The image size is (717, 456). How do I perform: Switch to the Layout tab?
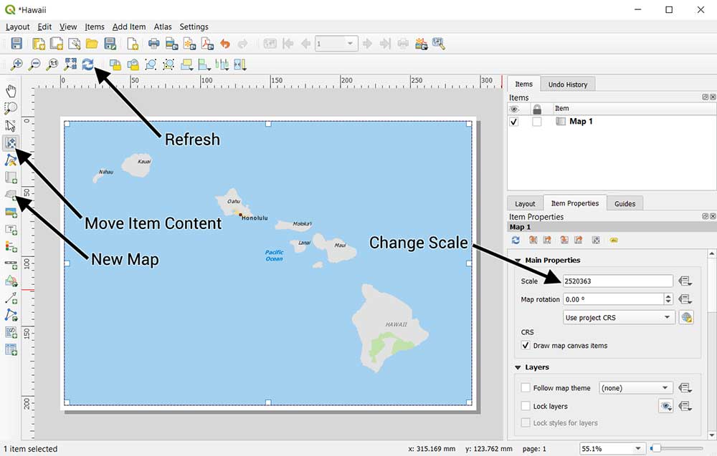pos(525,203)
